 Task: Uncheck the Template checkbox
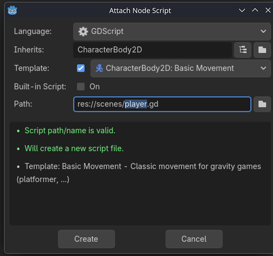[x=81, y=68]
